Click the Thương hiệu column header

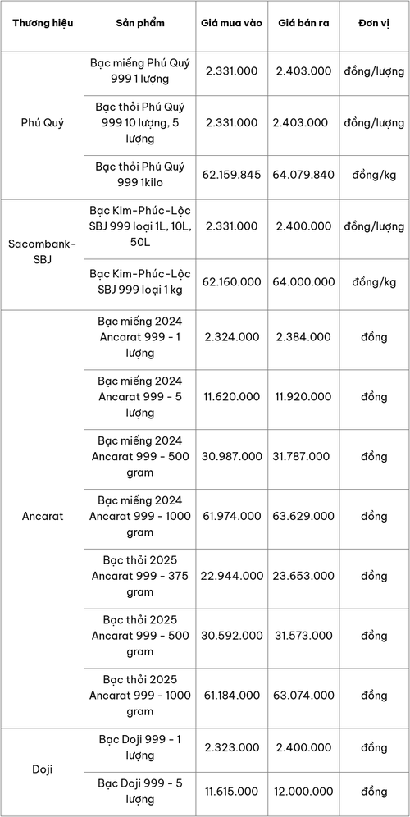[x=43, y=24]
